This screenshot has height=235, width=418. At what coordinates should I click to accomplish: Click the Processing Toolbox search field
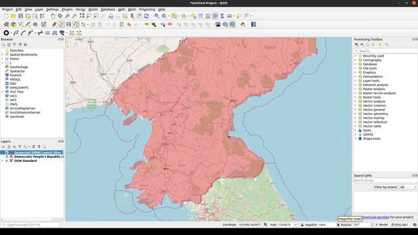tap(385, 51)
